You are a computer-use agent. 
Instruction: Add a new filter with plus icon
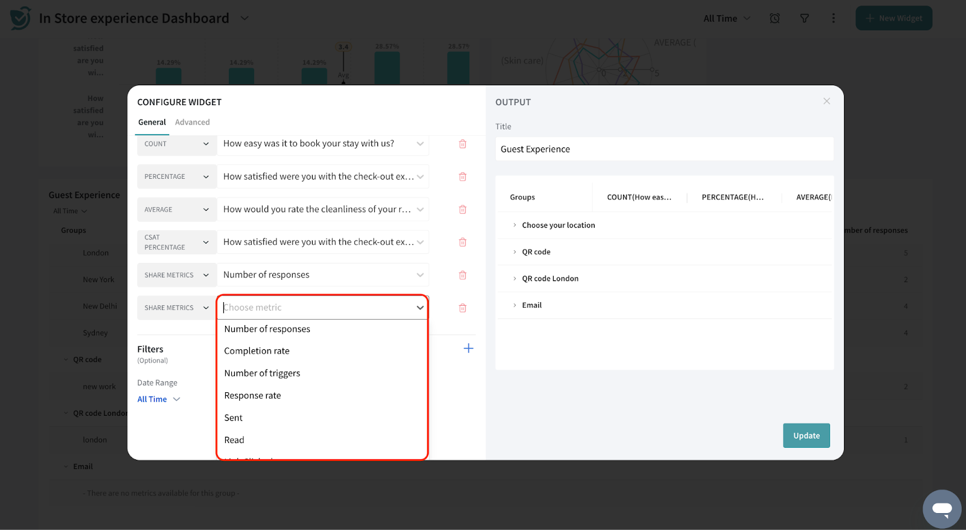click(x=469, y=348)
